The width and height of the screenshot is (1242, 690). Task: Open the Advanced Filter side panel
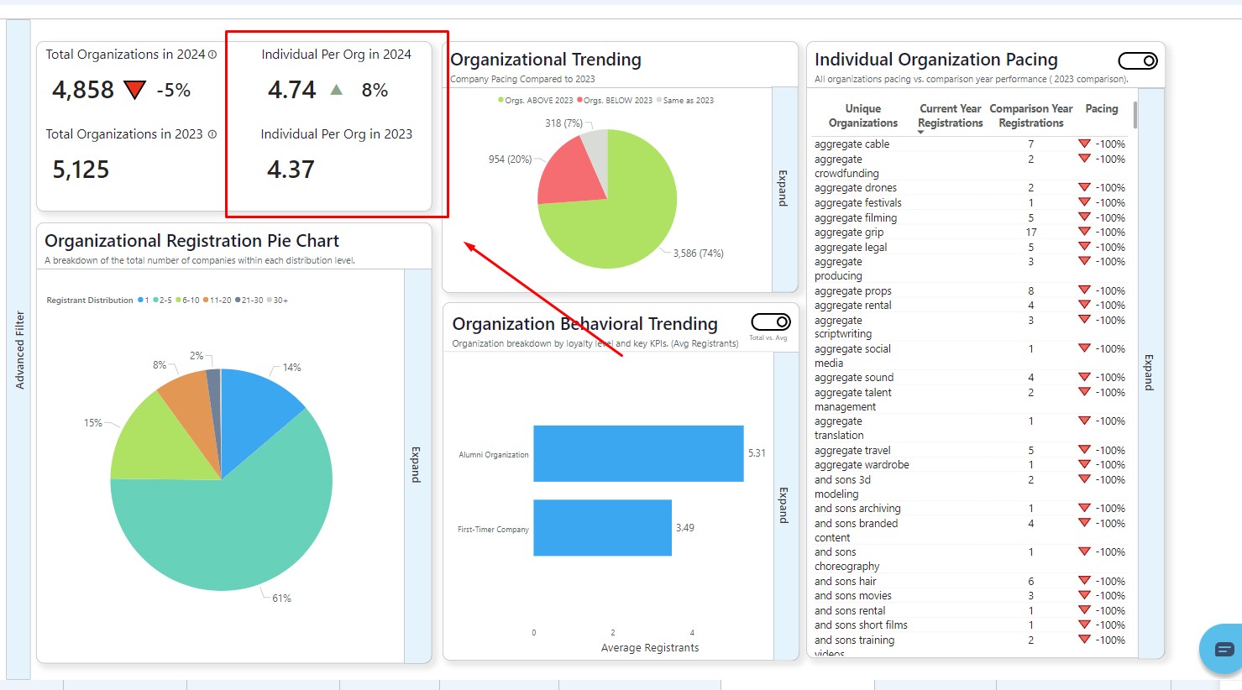pyautogui.click(x=19, y=350)
